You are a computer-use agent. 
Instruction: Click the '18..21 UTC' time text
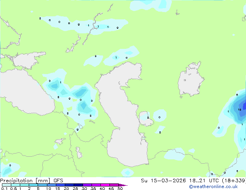click(204, 181)
